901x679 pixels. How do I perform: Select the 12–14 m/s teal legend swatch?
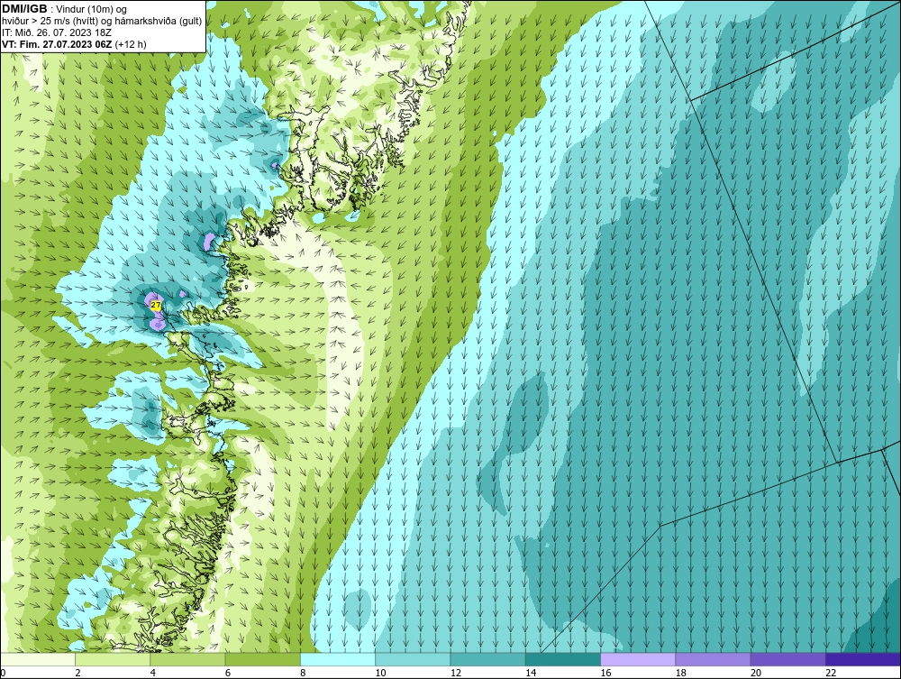tap(487, 659)
